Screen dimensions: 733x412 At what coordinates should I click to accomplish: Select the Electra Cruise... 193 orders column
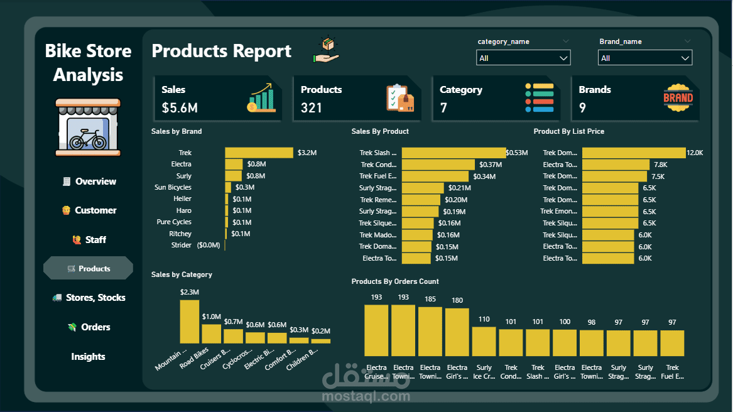pyautogui.click(x=376, y=330)
